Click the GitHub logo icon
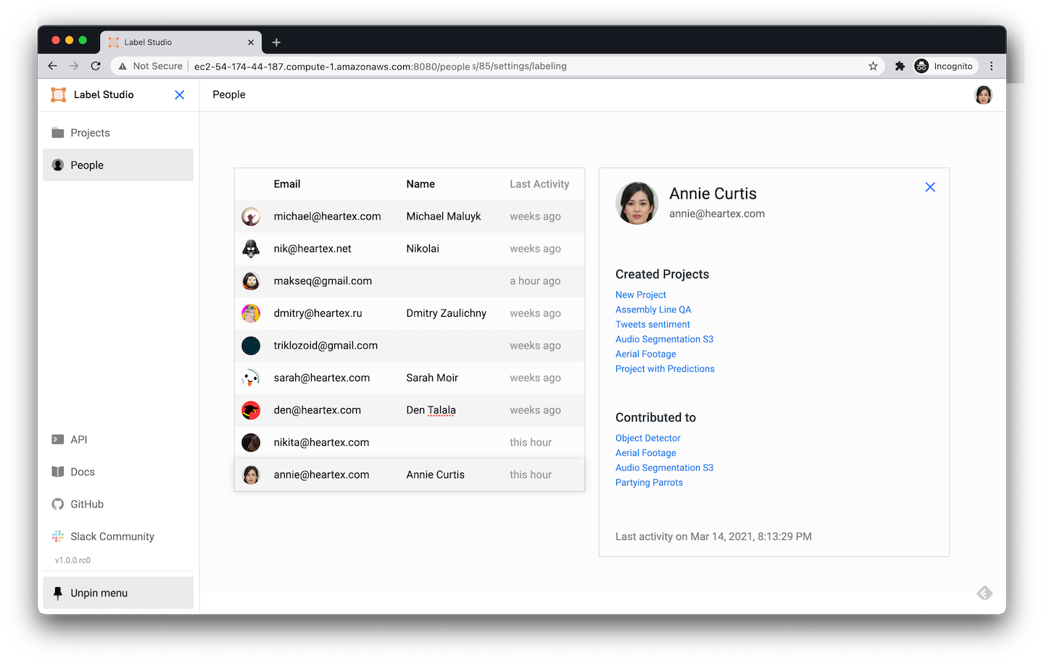Viewport: 1044px width, 664px height. 58,505
